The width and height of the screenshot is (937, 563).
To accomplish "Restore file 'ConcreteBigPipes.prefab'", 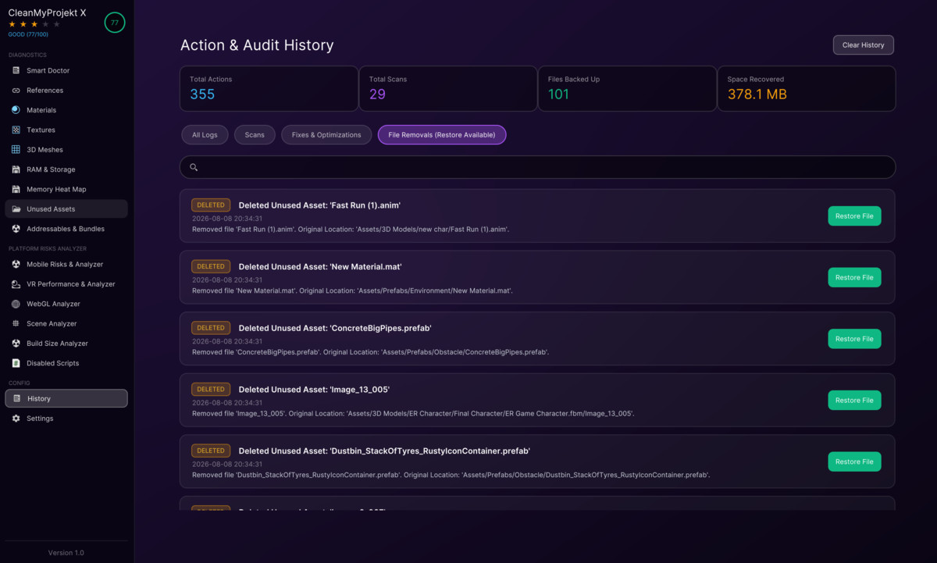I will [854, 339].
